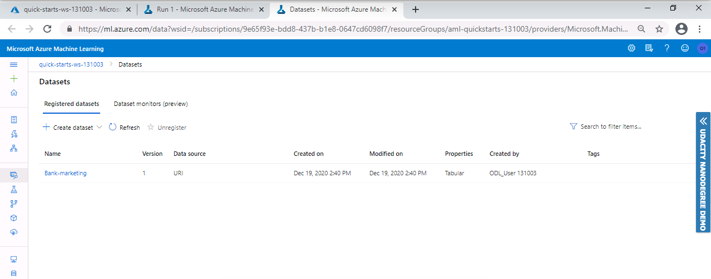The width and height of the screenshot is (711, 279).
Task: Click Created by column header
Action: pyautogui.click(x=505, y=154)
